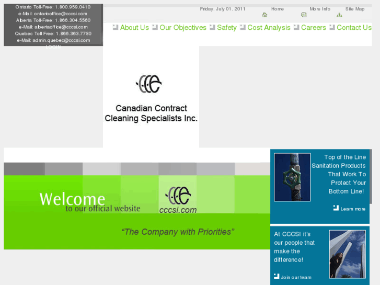Click Alberta Toll-Free phone number
Viewport: 380px width, 285px height.
[x=73, y=20]
